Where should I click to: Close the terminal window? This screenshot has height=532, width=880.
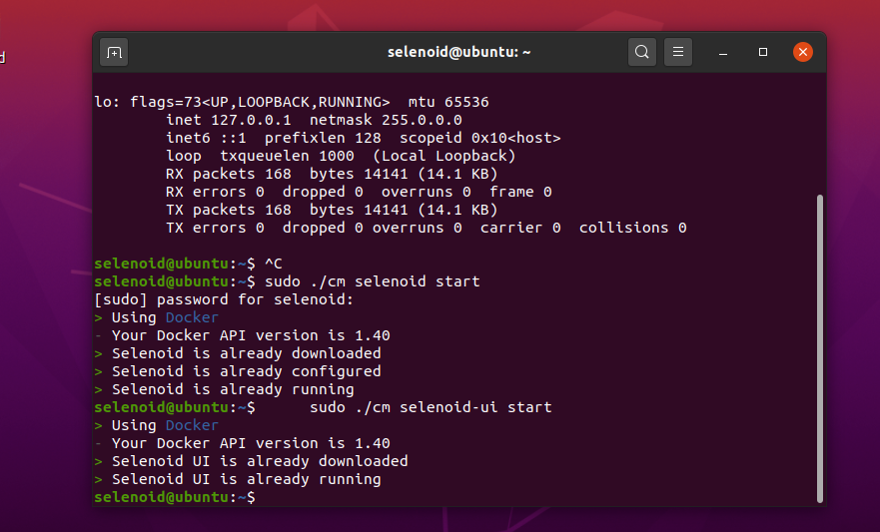coord(802,52)
